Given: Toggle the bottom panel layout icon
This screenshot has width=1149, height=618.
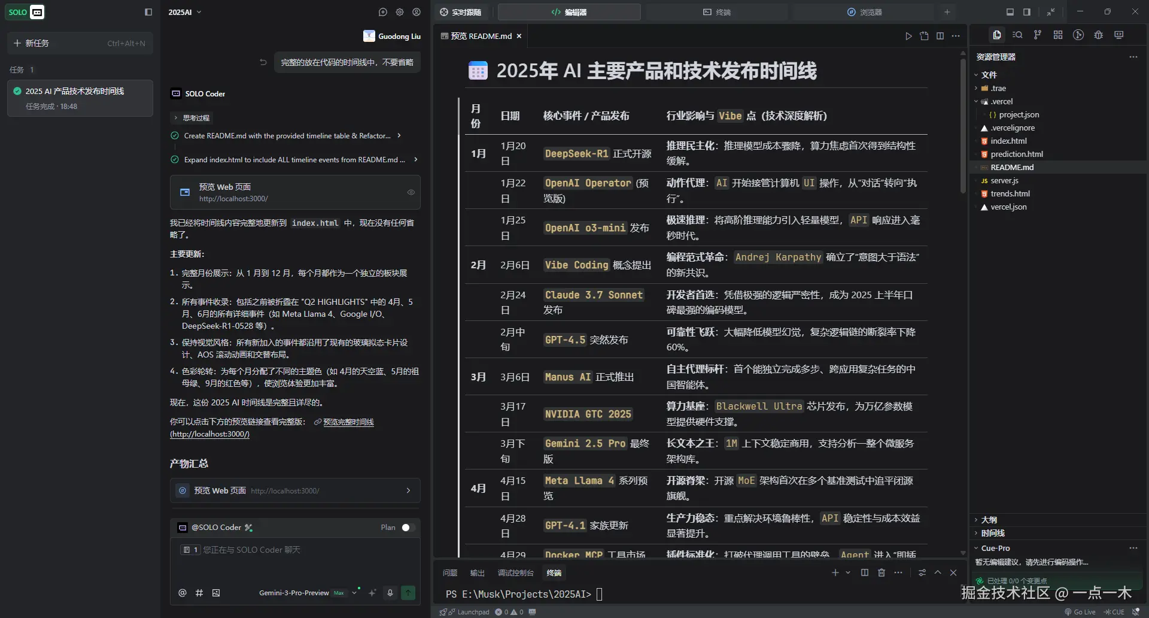Looking at the screenshot, I should pos(1010,12).
